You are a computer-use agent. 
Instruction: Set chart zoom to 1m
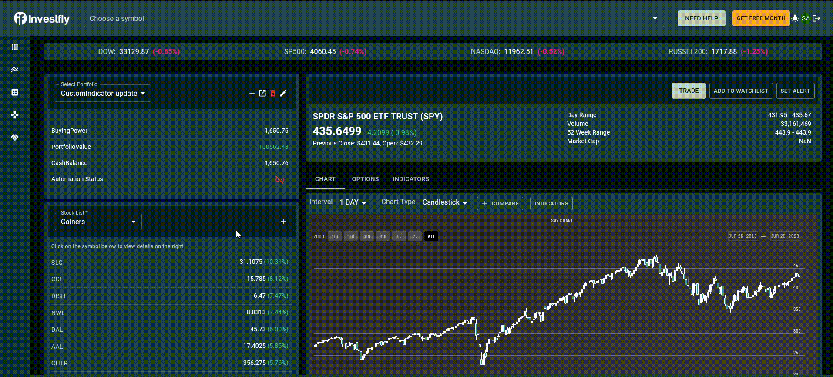(x=350, y=236)
